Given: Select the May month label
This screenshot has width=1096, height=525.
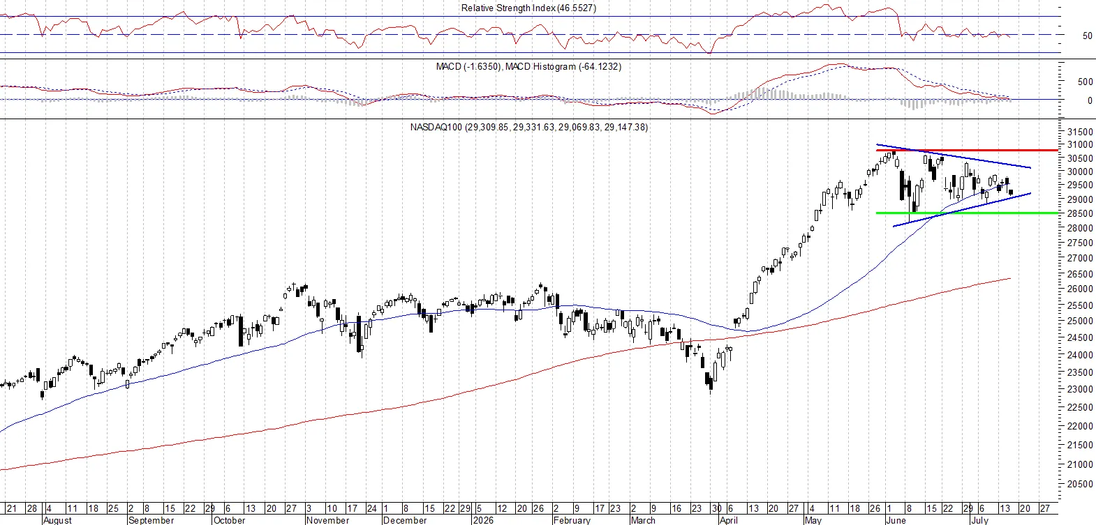Looking at the screenshot, I should coord(813,520).
